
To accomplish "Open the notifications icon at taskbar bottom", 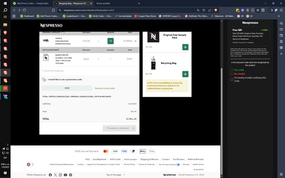I will click(5, 173).
